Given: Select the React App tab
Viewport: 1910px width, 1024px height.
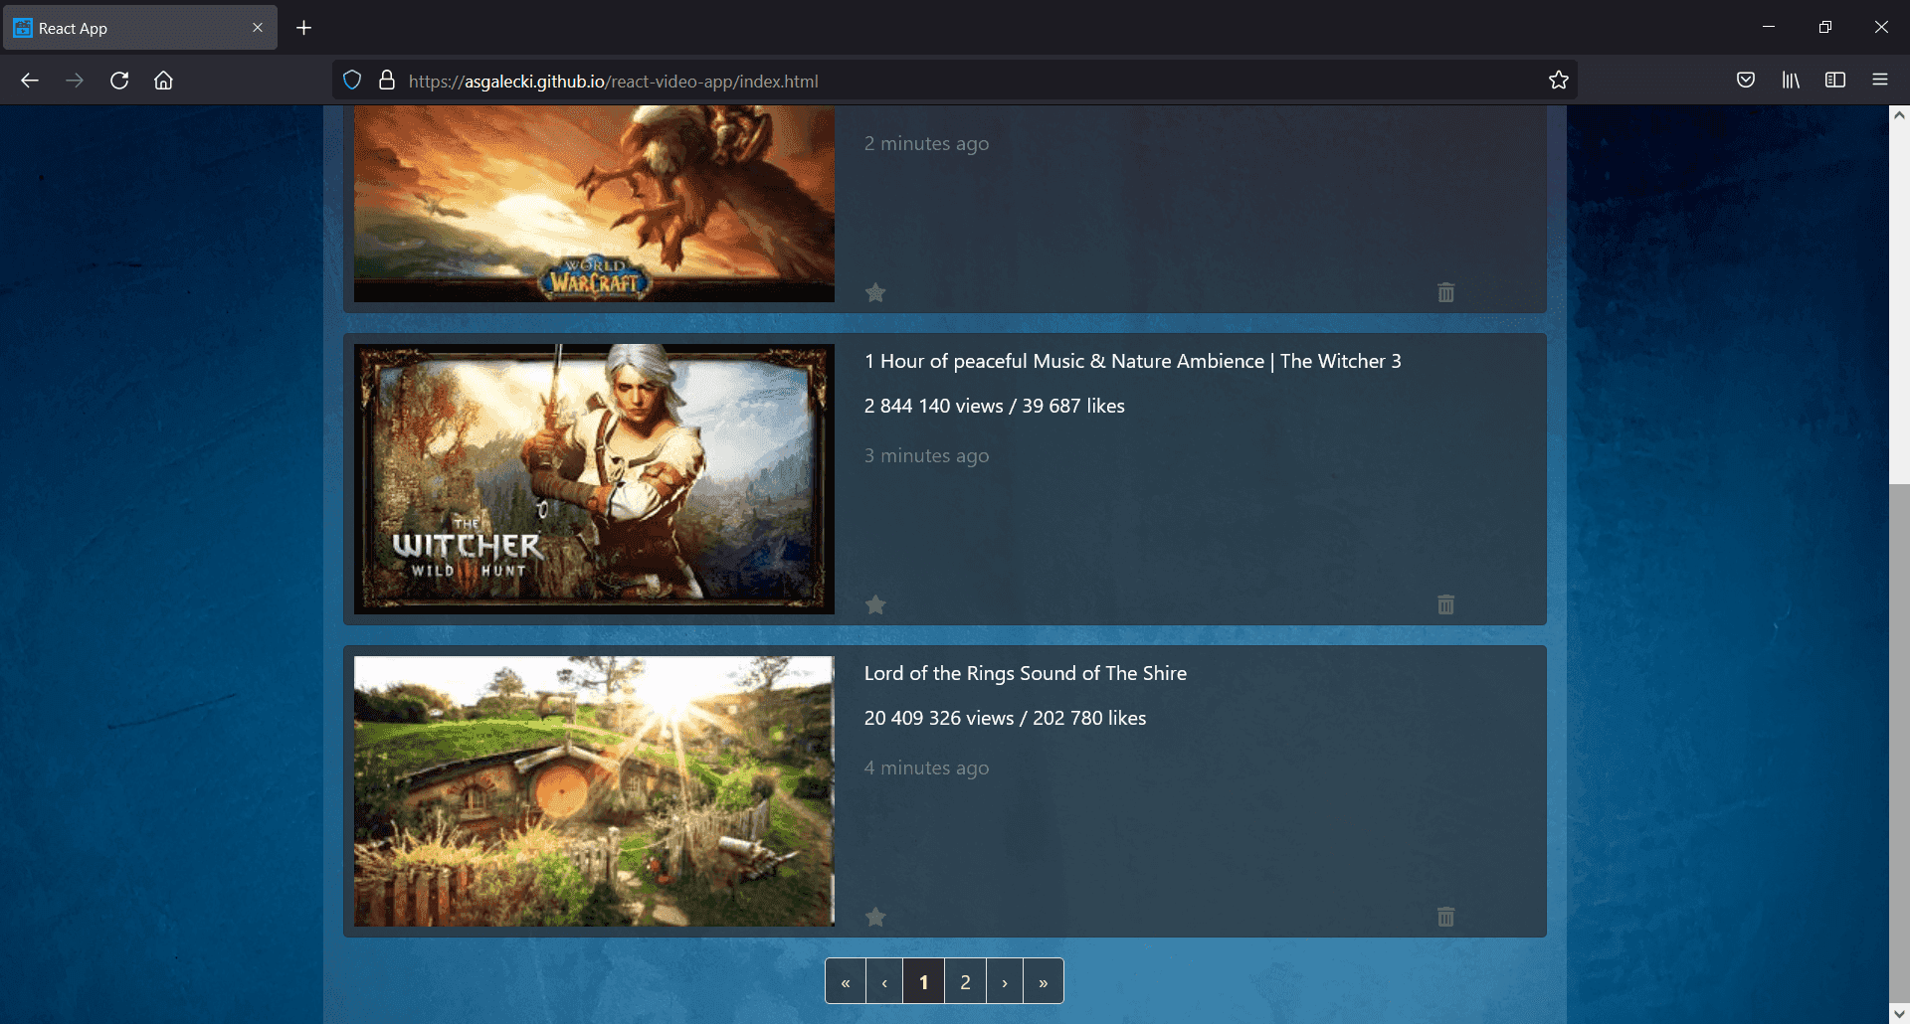Looking at the screenshot, I should 139,28.
